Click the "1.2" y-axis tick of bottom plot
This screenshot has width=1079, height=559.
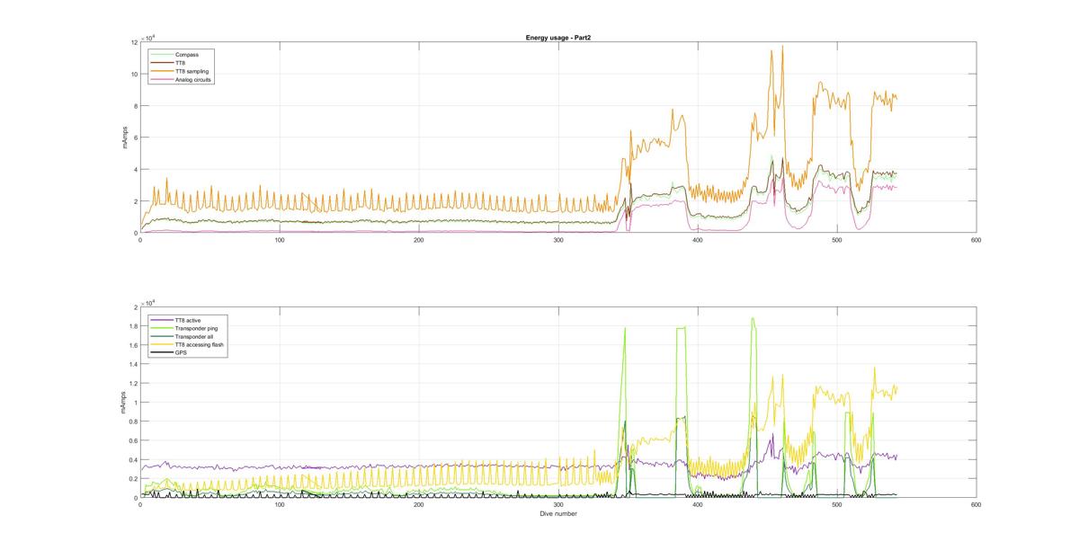tap(133, 384)
